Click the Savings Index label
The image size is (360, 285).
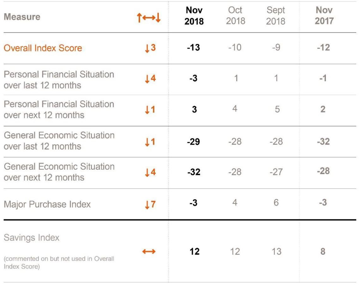tap(32, 238)
